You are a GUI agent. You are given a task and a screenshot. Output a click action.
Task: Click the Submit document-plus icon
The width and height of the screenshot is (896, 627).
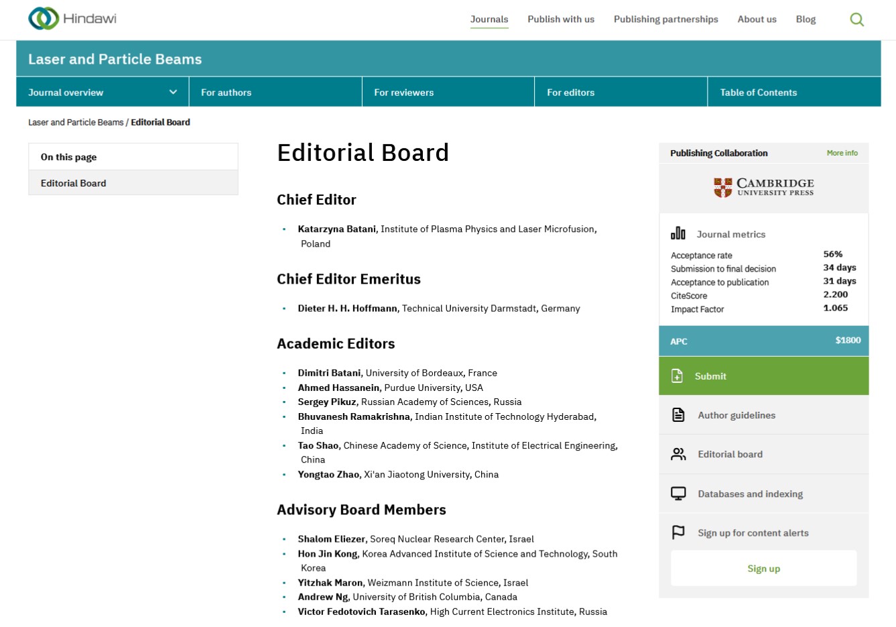678,376
